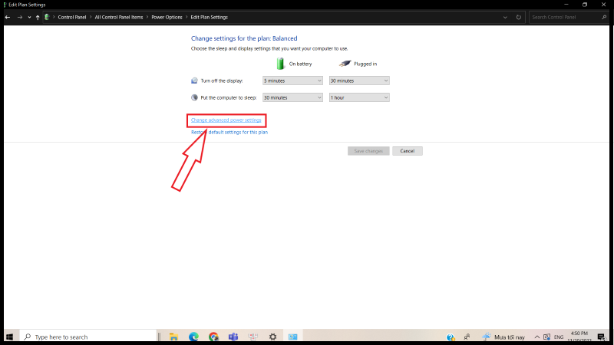Launch Google Chrome from taskbar
Screen dimensions: 614x345
[x=213, y=337]
